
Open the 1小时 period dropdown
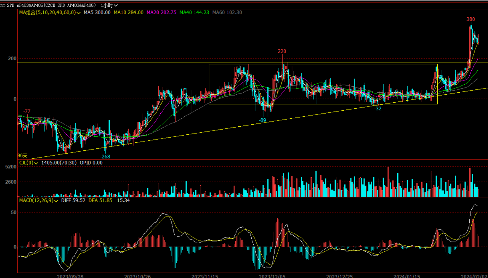tap(109, 5)
